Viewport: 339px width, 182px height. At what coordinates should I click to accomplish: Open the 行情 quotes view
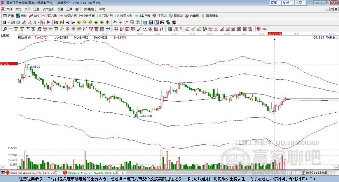click(x=8, y=16)
